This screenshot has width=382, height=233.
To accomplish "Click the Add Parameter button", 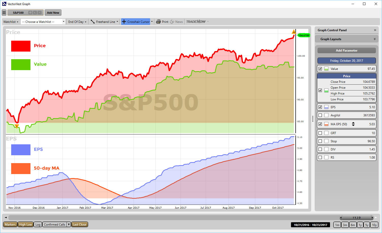I will 346,51.
